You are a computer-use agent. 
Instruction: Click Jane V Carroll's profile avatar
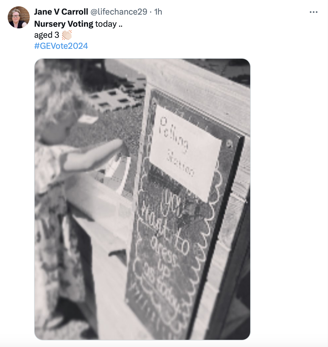pos(19,17)
